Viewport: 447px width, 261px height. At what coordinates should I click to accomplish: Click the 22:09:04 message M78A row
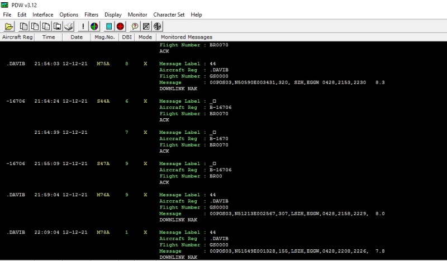(x=103, y=232)
